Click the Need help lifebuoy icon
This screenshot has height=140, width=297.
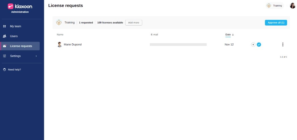[x=5, y=70]
